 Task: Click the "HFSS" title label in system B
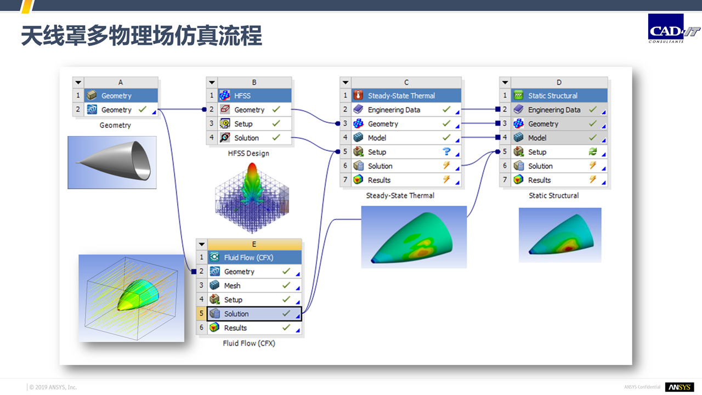[242, 95]
